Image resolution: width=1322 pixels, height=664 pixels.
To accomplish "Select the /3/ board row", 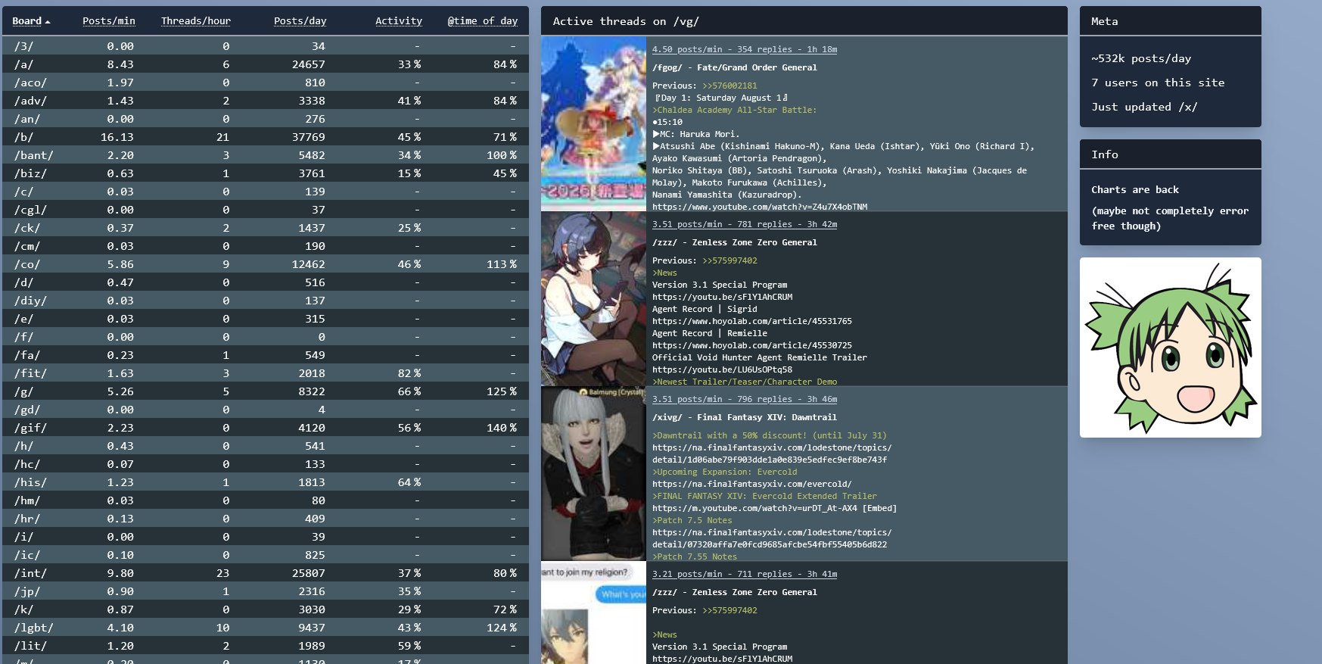I will 266,46.
